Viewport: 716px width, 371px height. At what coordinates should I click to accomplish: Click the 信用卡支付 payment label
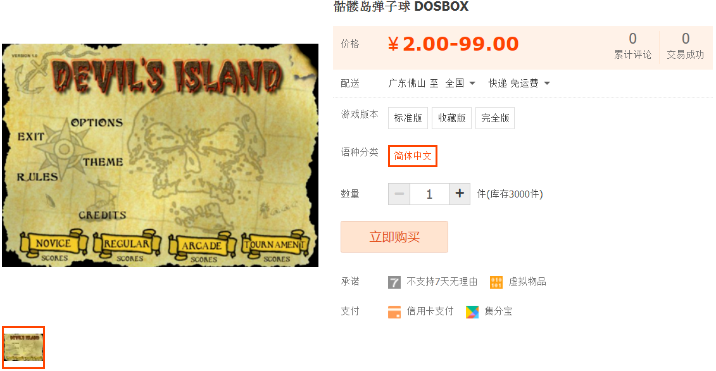(430, 311)
